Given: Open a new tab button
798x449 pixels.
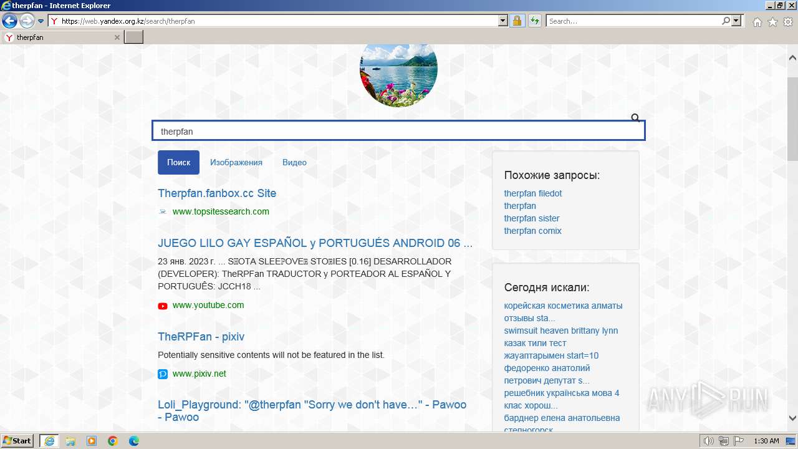Looking at the screenshot, I should coord(134,37).
